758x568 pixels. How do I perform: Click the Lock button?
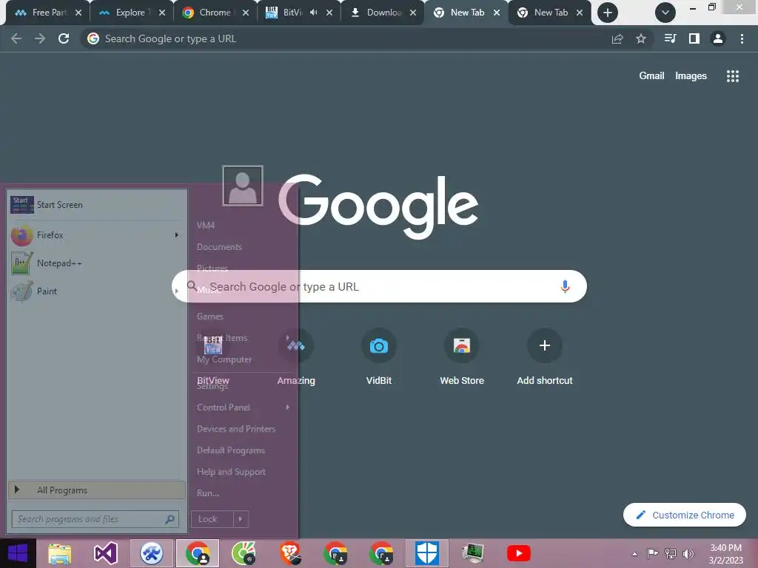[212, 519]
